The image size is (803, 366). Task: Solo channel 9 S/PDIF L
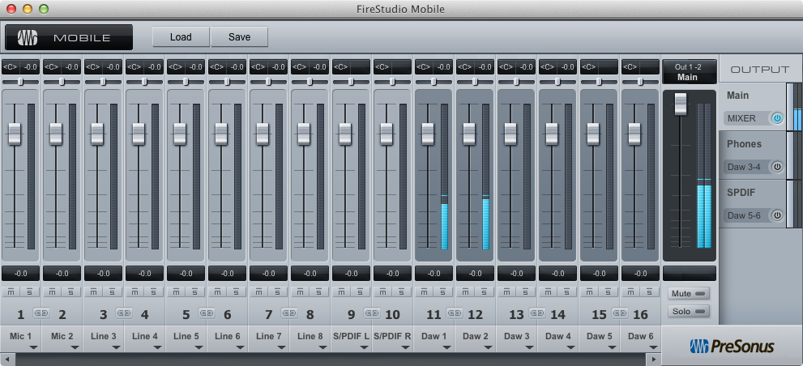pyautogui.click(x=361, y=292)
